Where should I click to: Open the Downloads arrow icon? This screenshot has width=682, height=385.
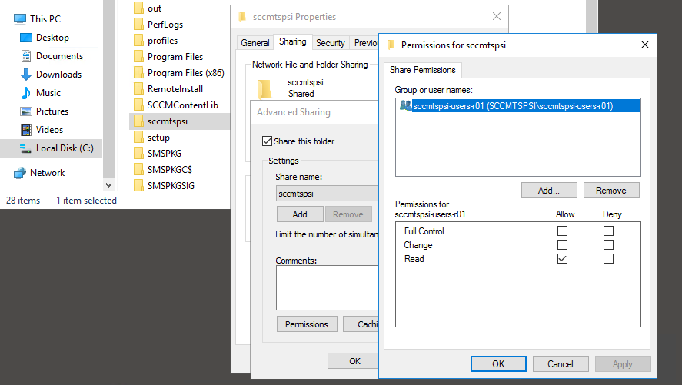[x=25, y=75]
